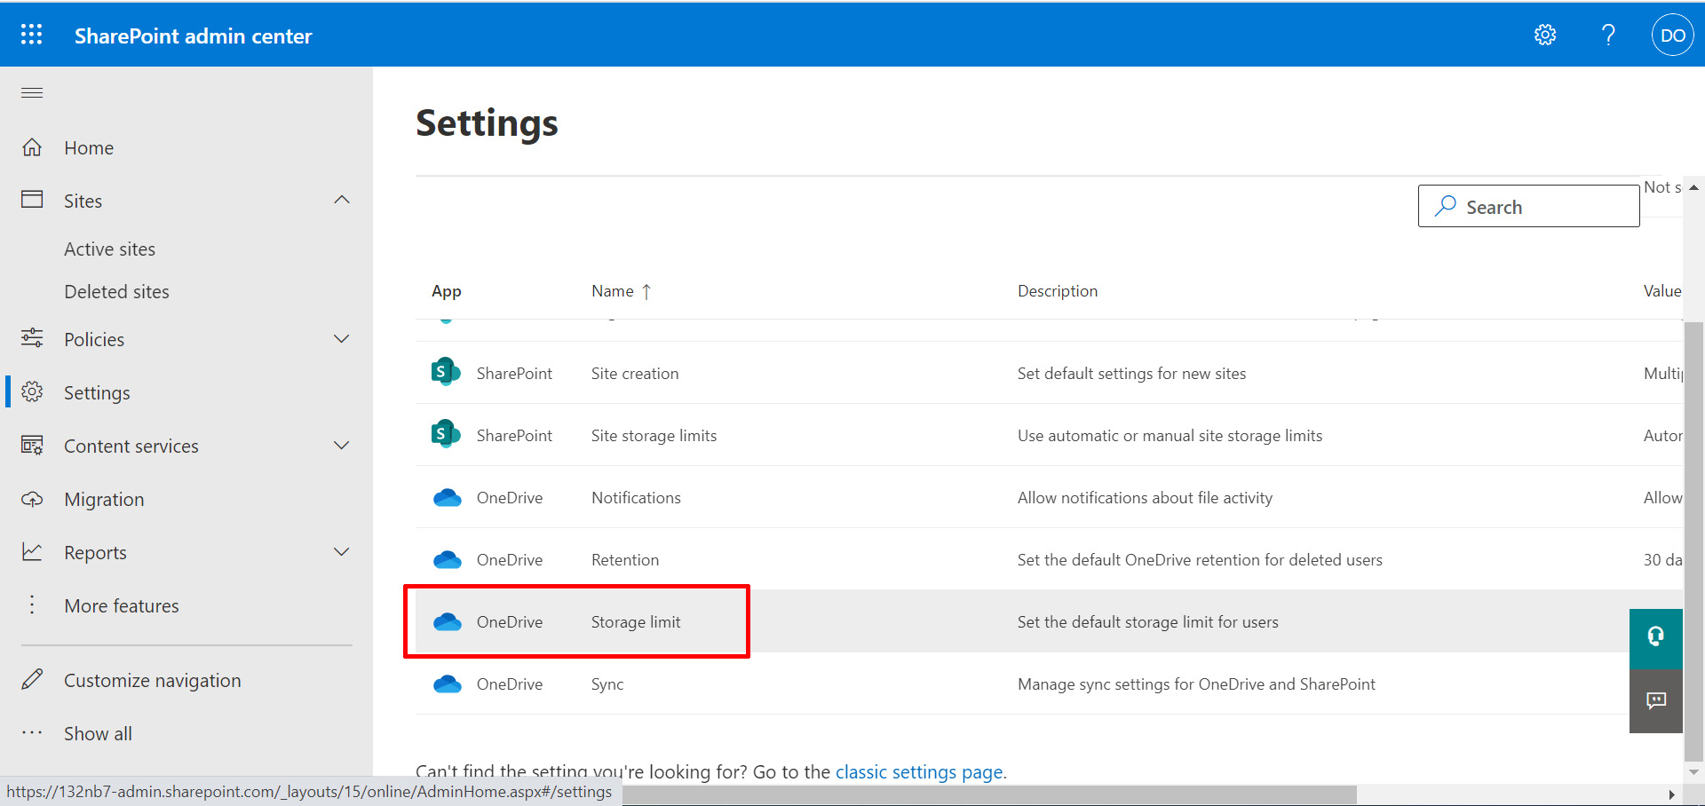Collapse the Sites section chevron

[342, 200]
